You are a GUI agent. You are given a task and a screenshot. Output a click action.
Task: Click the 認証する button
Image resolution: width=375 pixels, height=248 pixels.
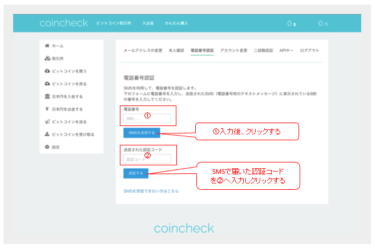[x=136, y=173]
